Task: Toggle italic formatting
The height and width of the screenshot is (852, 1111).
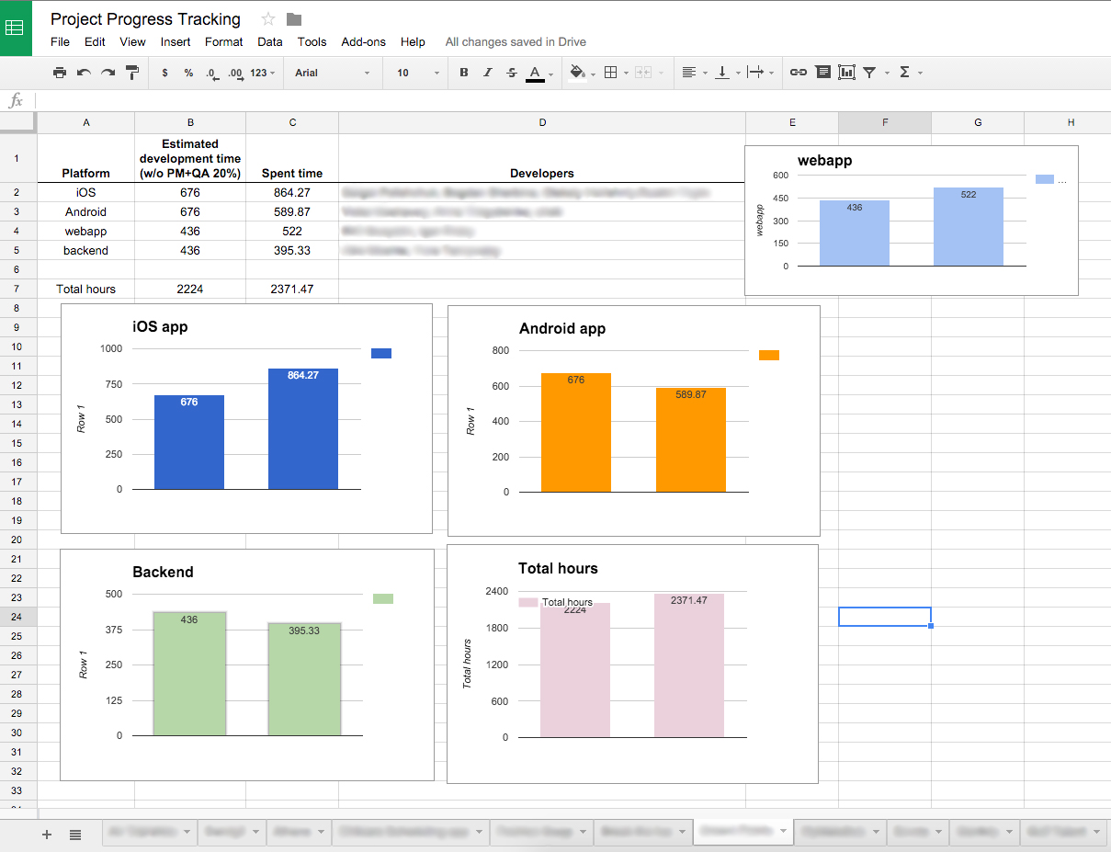Action: coord(487,73)
